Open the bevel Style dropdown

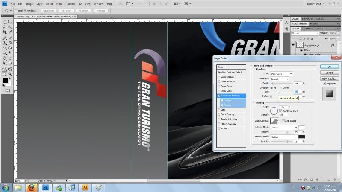pos(281,74)
